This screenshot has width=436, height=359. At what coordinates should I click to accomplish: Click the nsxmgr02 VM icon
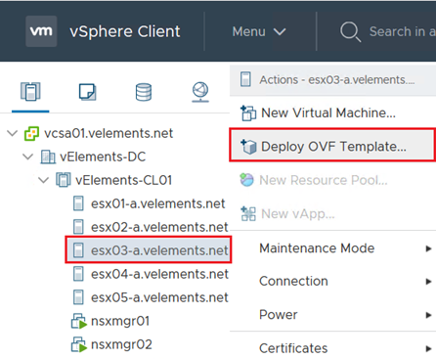coord(79,344)
